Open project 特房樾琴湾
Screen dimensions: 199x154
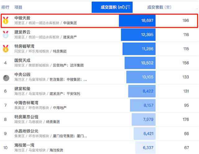pos(24,46)
